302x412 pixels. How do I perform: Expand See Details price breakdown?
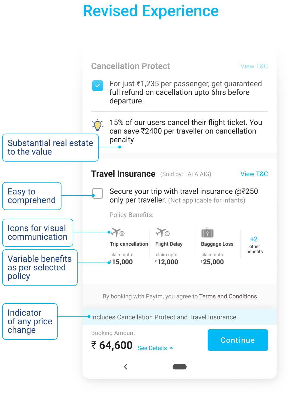(152, 348)
